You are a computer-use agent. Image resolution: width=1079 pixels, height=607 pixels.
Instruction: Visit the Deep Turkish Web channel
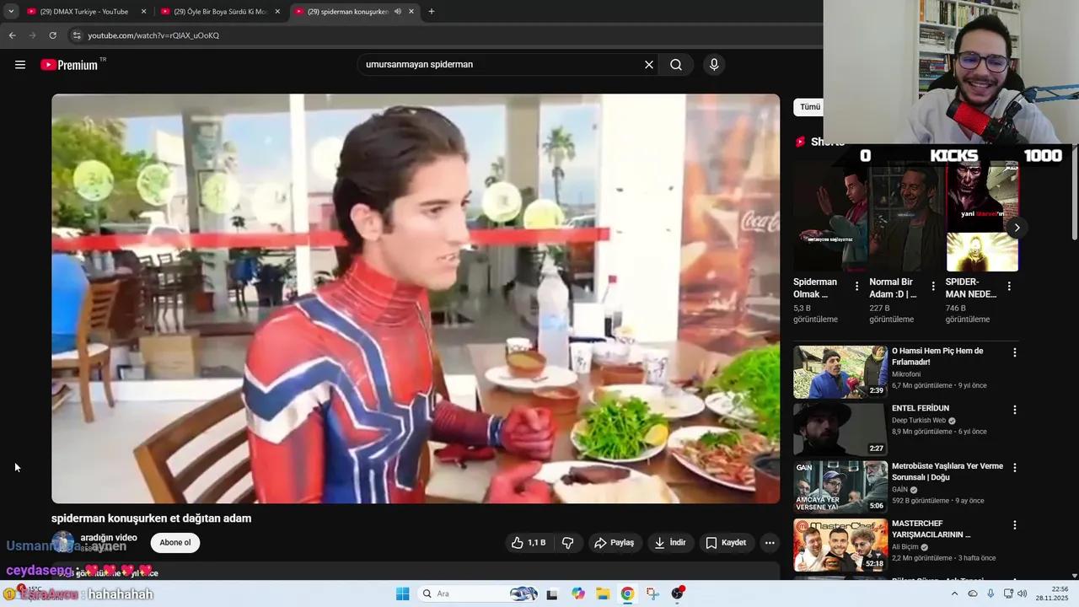tap(919, 421)
